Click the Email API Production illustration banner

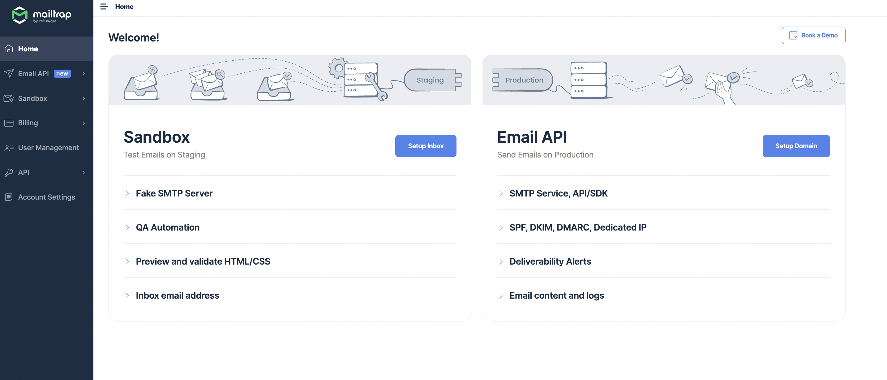pyautogui.click(x=663, y=80)
